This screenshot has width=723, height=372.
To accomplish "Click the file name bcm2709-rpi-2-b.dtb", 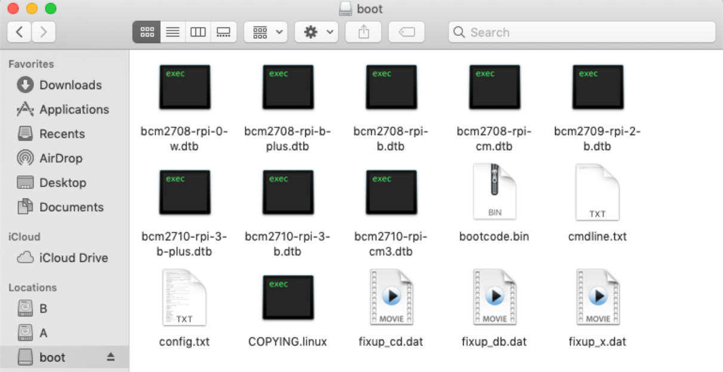I will pos(598,139).
